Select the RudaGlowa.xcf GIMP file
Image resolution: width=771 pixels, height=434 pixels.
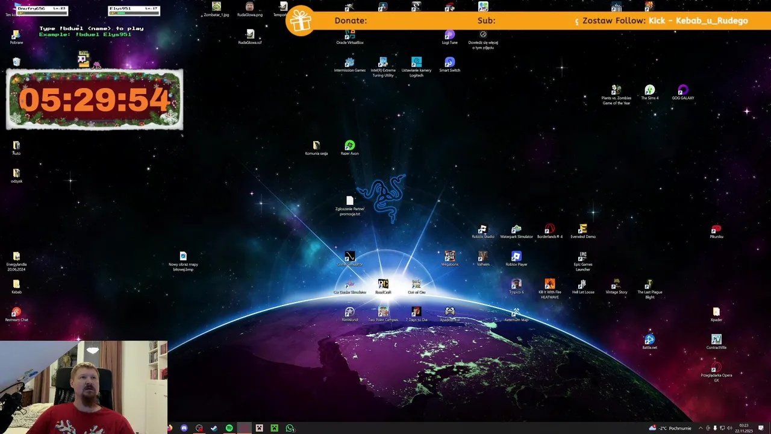pos(249,37)
